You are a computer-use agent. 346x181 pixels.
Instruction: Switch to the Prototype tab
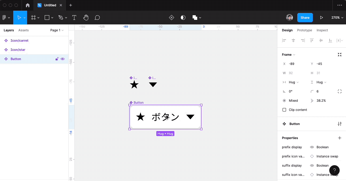point(304,30)
